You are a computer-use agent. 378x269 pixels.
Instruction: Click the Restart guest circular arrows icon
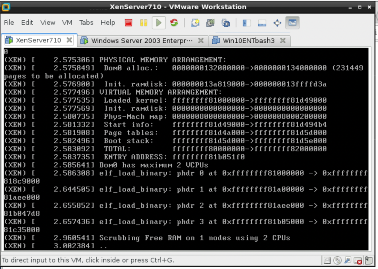(174, 23)
